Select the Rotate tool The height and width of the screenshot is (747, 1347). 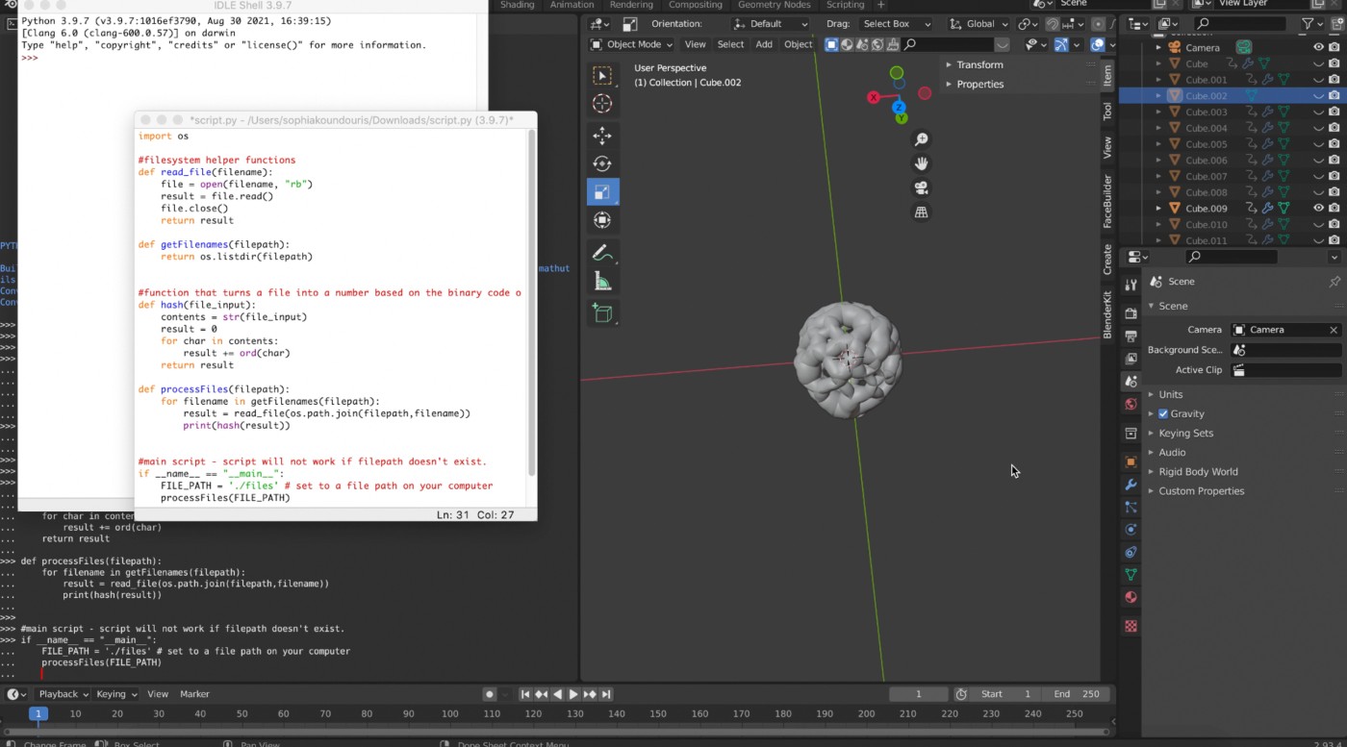click(602, 163)
